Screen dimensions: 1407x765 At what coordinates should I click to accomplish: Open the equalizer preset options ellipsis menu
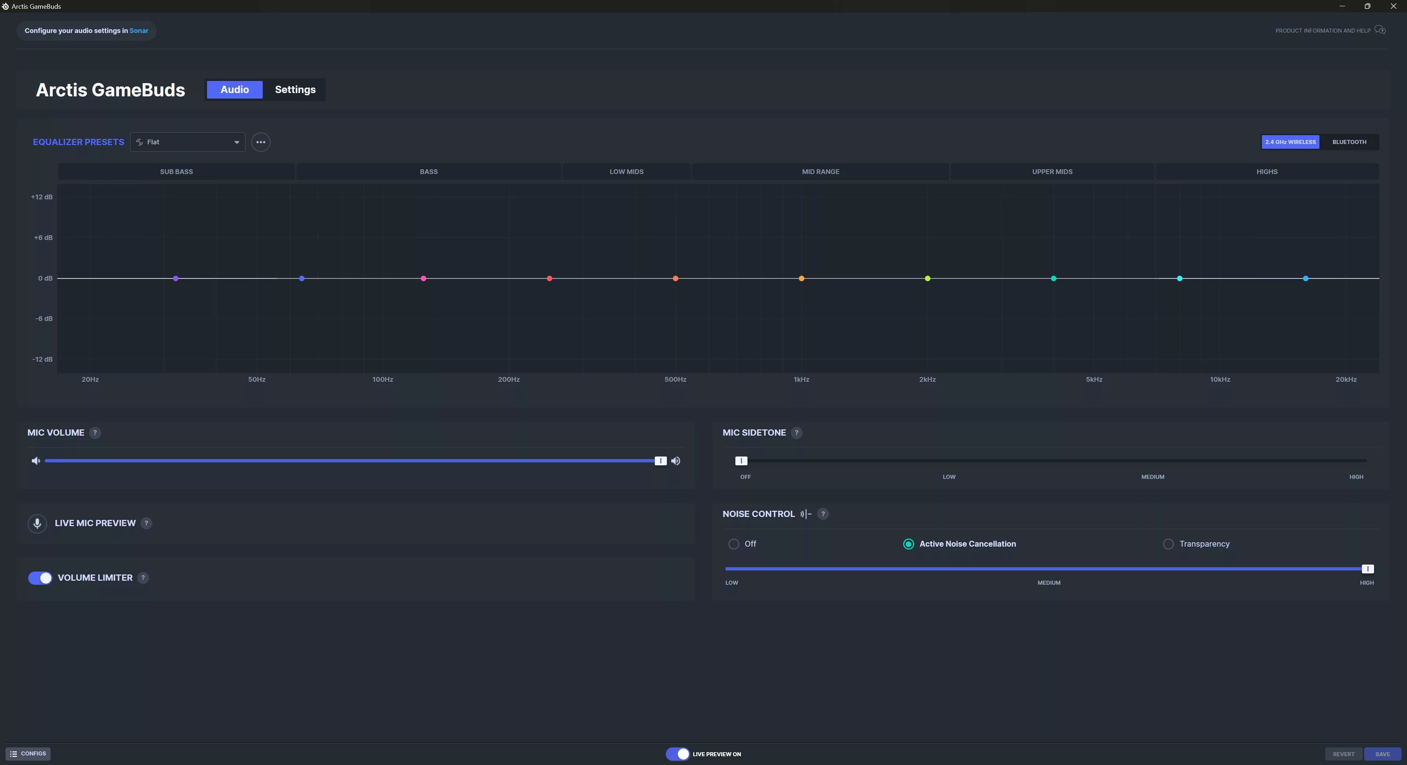click(x=261, y=142)
